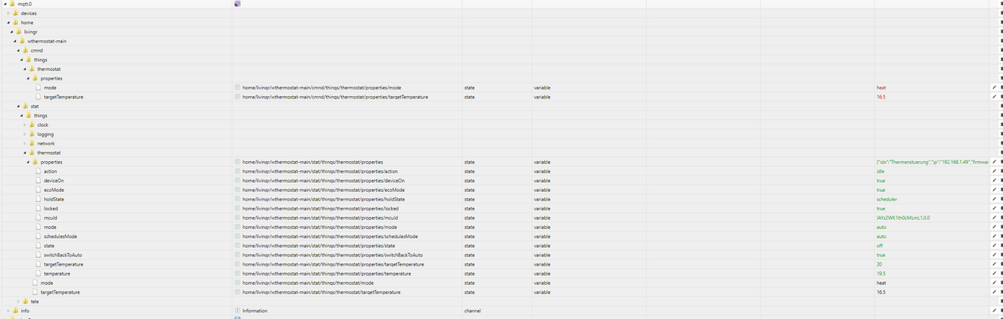Click 'channel' type cell in info row
This screenshot has height=319, width=1003.
(472, 311)
